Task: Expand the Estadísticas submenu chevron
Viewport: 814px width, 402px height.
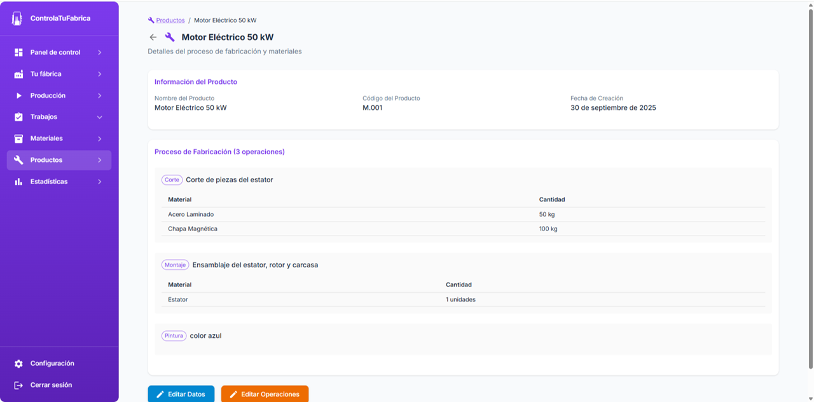Action: click(x=100, y=182)
